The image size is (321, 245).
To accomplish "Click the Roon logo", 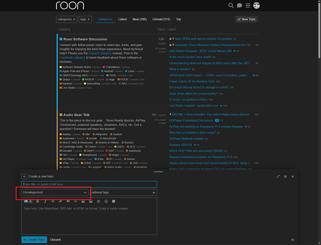I will [70, 5].
